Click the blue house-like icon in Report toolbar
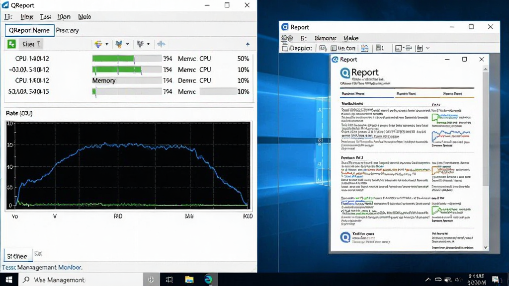The width and height of the screenshot is (509, 286). point(364,48)
